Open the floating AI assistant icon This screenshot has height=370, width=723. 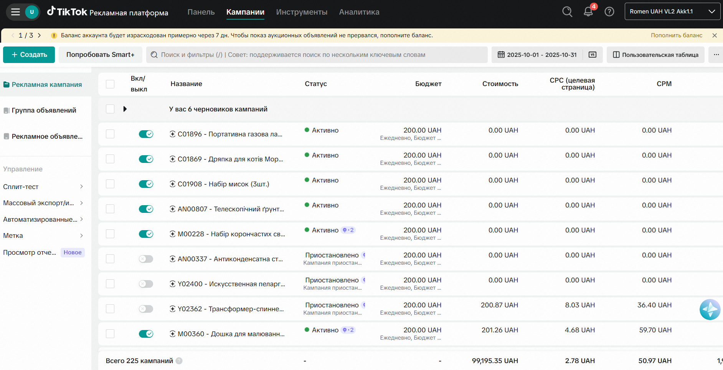click(710, 309)
